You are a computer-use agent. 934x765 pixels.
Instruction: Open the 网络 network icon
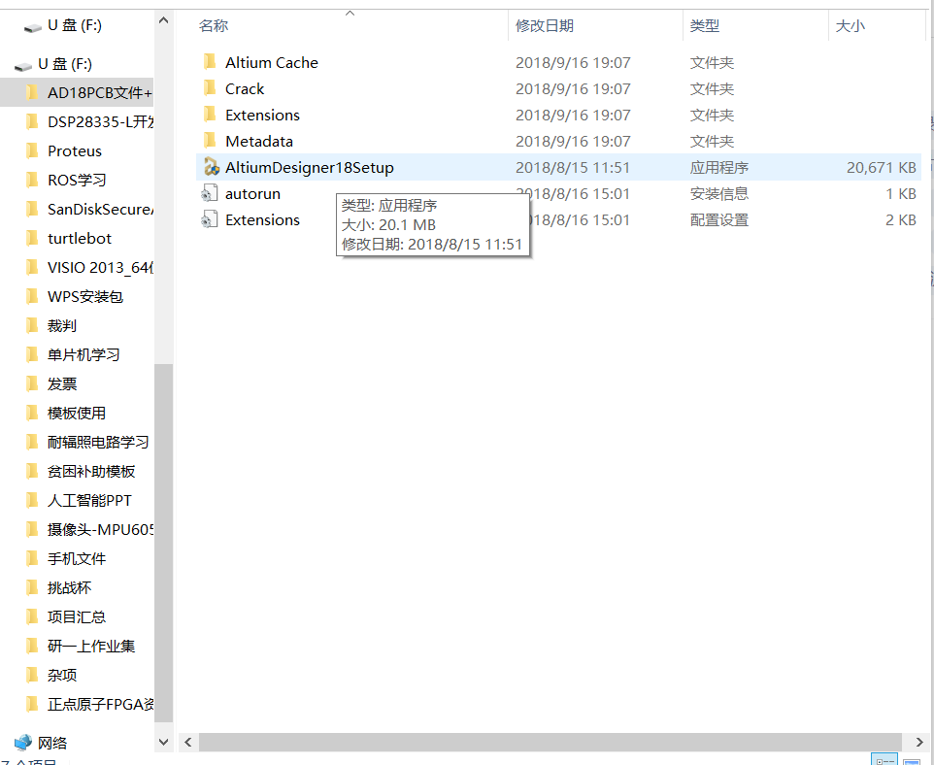pyautogui.click(x=23, y=743)
